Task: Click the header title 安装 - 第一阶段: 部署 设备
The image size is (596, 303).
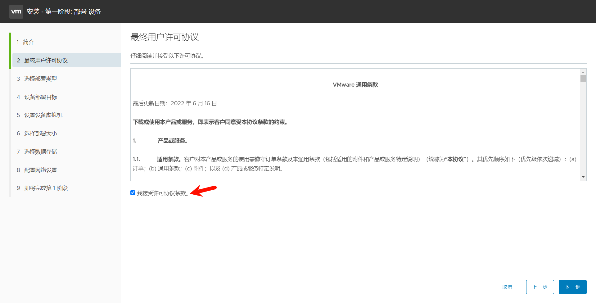Action: pyautogui.click(x=64, y=12)
